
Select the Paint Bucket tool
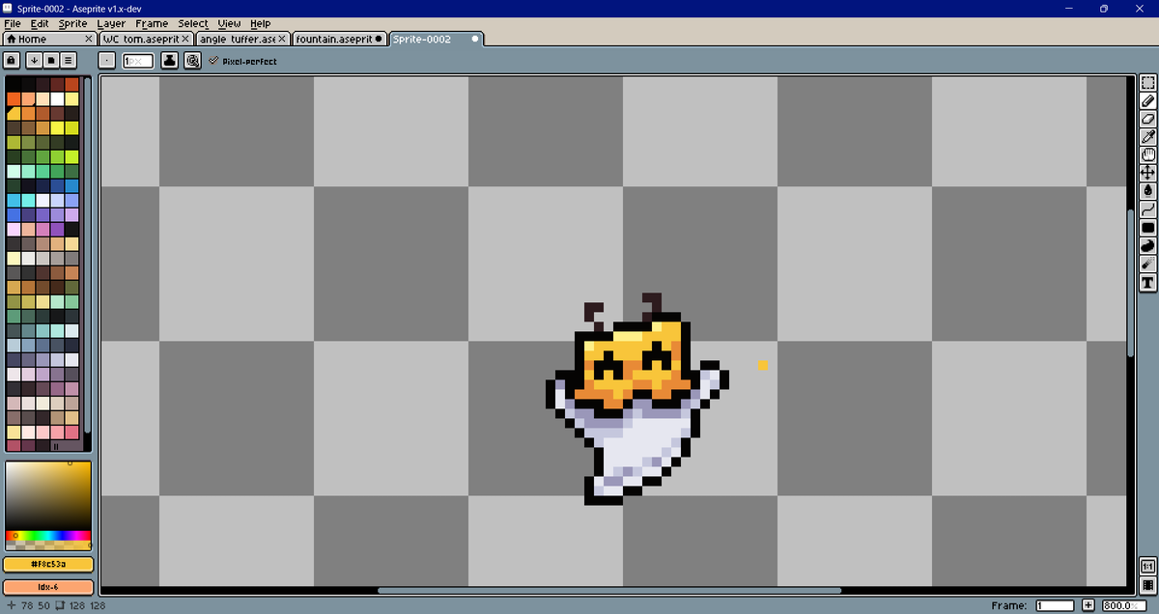(1148, 191)
